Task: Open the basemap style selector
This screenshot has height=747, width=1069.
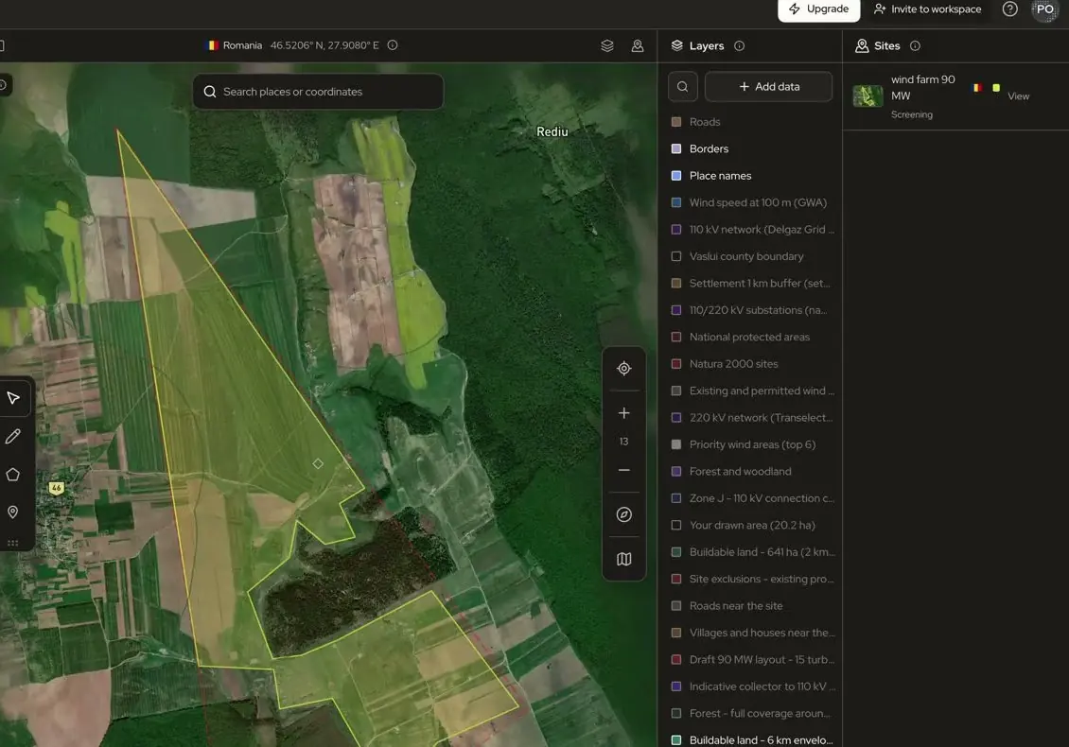Action: click(x=623, y=559)
